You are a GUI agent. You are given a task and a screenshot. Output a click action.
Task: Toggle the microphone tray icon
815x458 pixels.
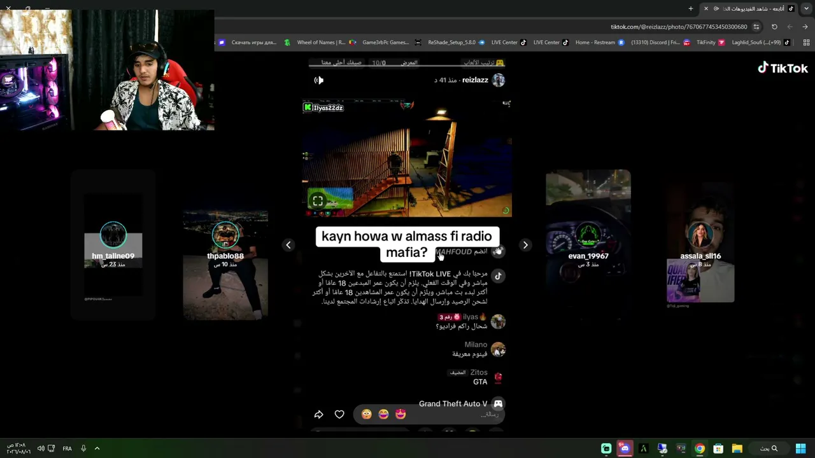tap(83, 448)
